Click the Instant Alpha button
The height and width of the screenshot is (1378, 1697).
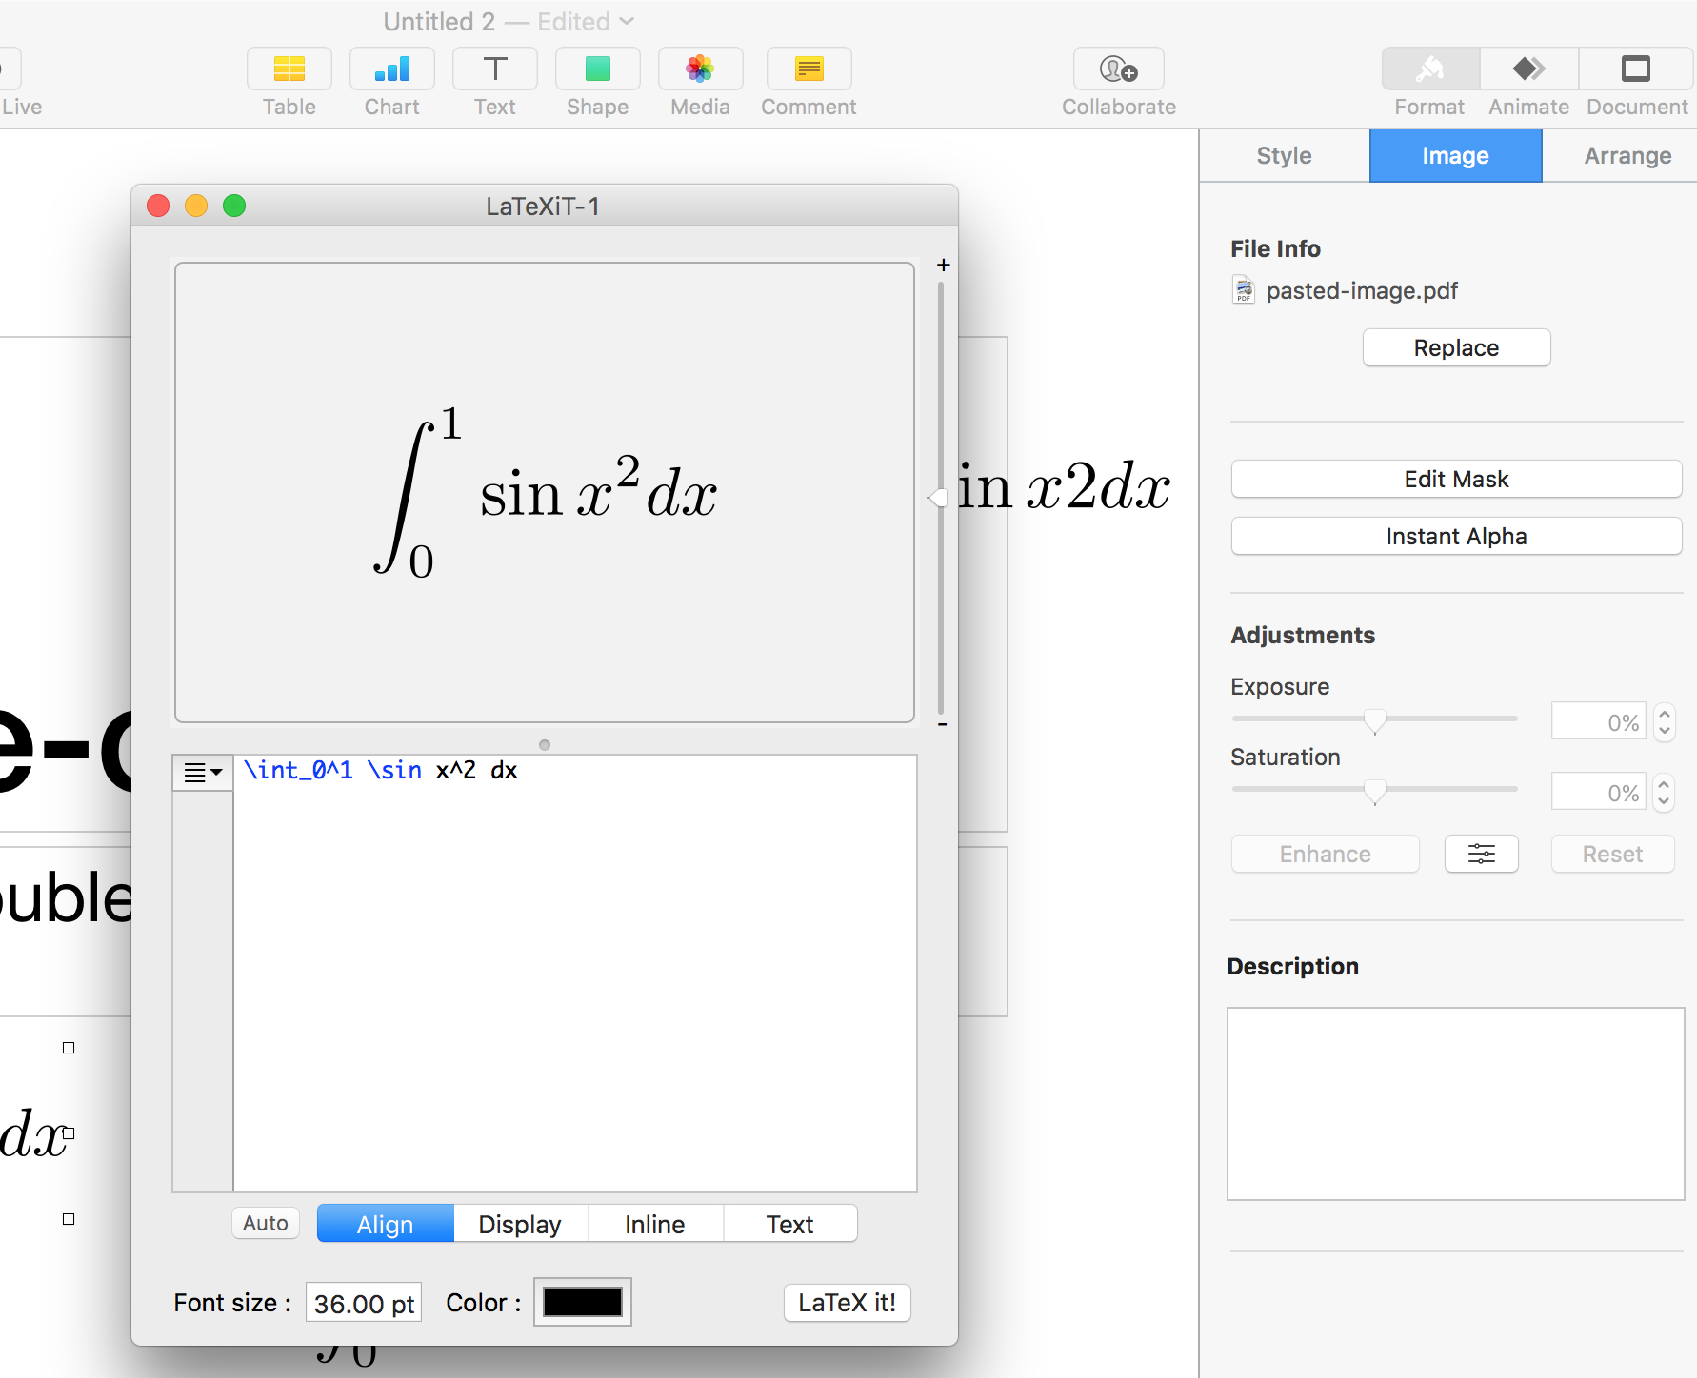pos(1456,537)
